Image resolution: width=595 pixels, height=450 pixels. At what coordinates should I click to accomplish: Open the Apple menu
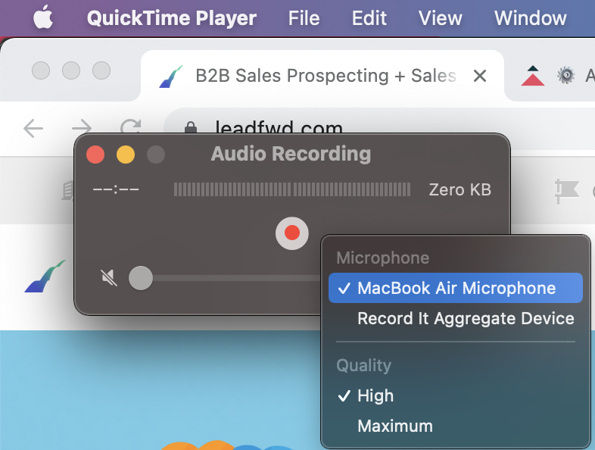pos(43,17)
